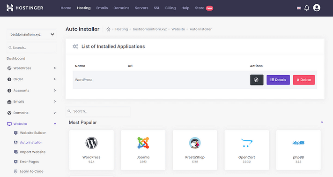Click the Auto Installer sidebar icon
Image resolution: width=333 pixels, height=177 pixels.
click(x=16, y=143)
